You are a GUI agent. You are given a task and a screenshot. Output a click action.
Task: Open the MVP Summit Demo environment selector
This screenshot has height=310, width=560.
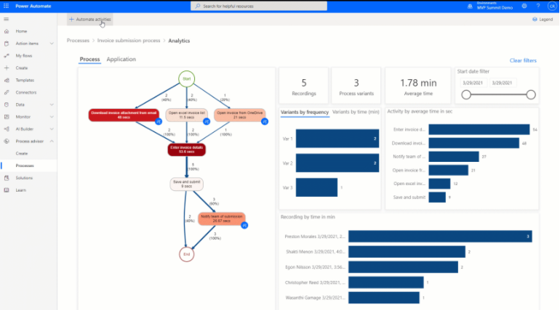click(495, 6)
